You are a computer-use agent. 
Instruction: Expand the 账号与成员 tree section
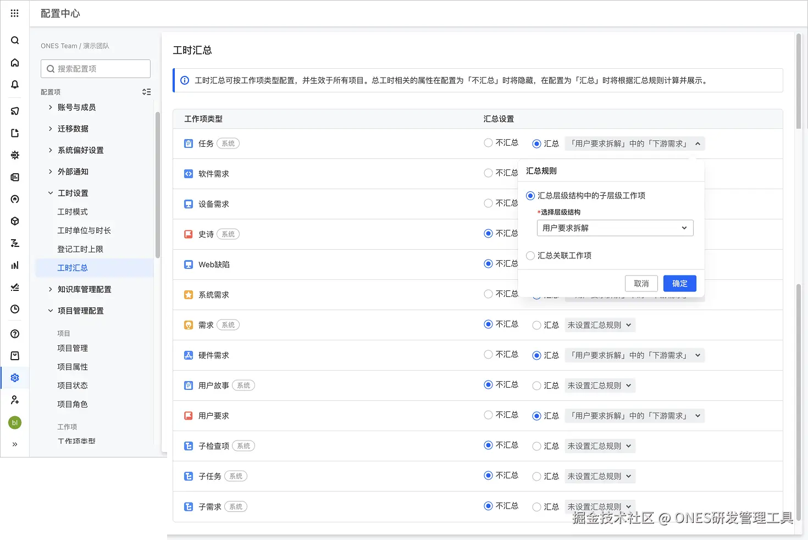pyautogui.click(x=51, y=107)
